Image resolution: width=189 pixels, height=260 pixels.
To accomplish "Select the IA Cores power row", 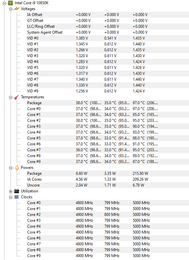I will coord(108,179).
